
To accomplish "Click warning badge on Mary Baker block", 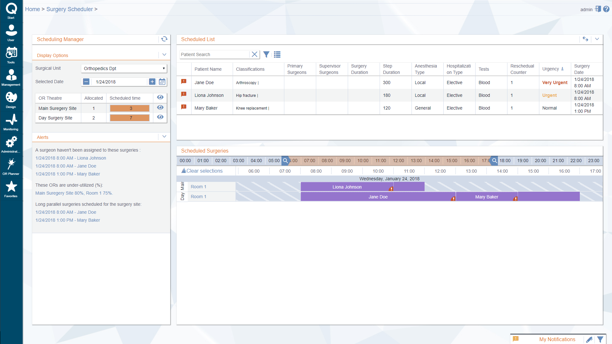I will [x=515, y=199].
